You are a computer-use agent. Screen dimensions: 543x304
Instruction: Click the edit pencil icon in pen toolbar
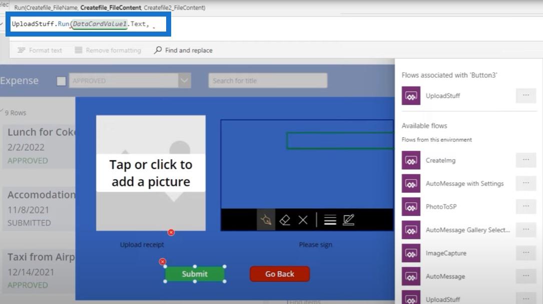click(x=348, y=220)
